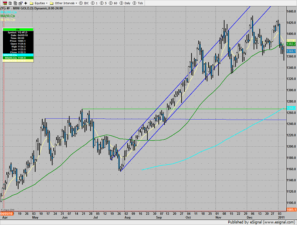Screen dimensions: 297x225
Task: Click the red 04/05/10 date marker on time axis
Action: 7,214
